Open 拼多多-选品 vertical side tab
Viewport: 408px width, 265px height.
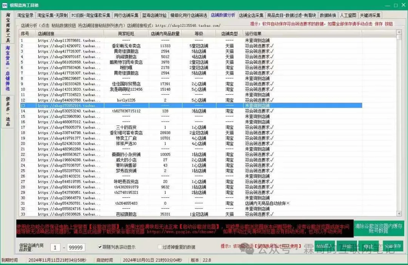coord(8,111)
